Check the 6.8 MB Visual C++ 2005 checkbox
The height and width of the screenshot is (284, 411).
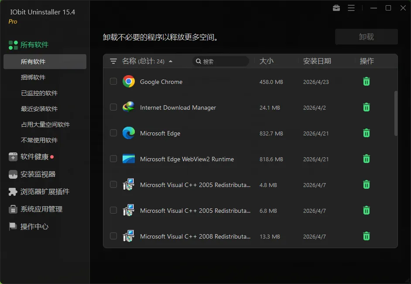tap(113, 210)
